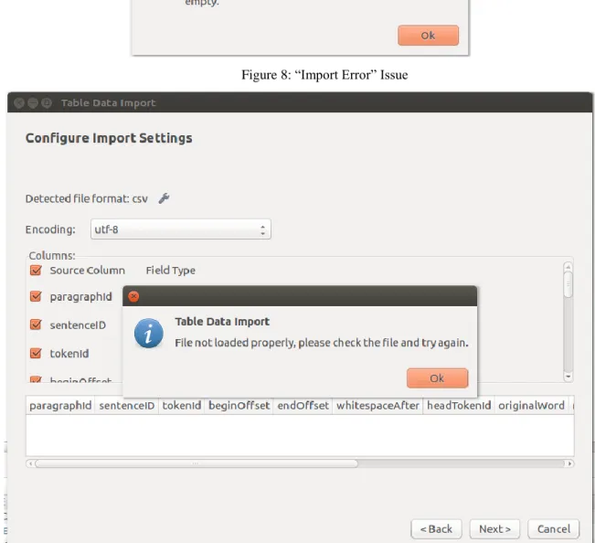Close the Table Data Import window
This screenshot has height=543, width=595.
19,102
